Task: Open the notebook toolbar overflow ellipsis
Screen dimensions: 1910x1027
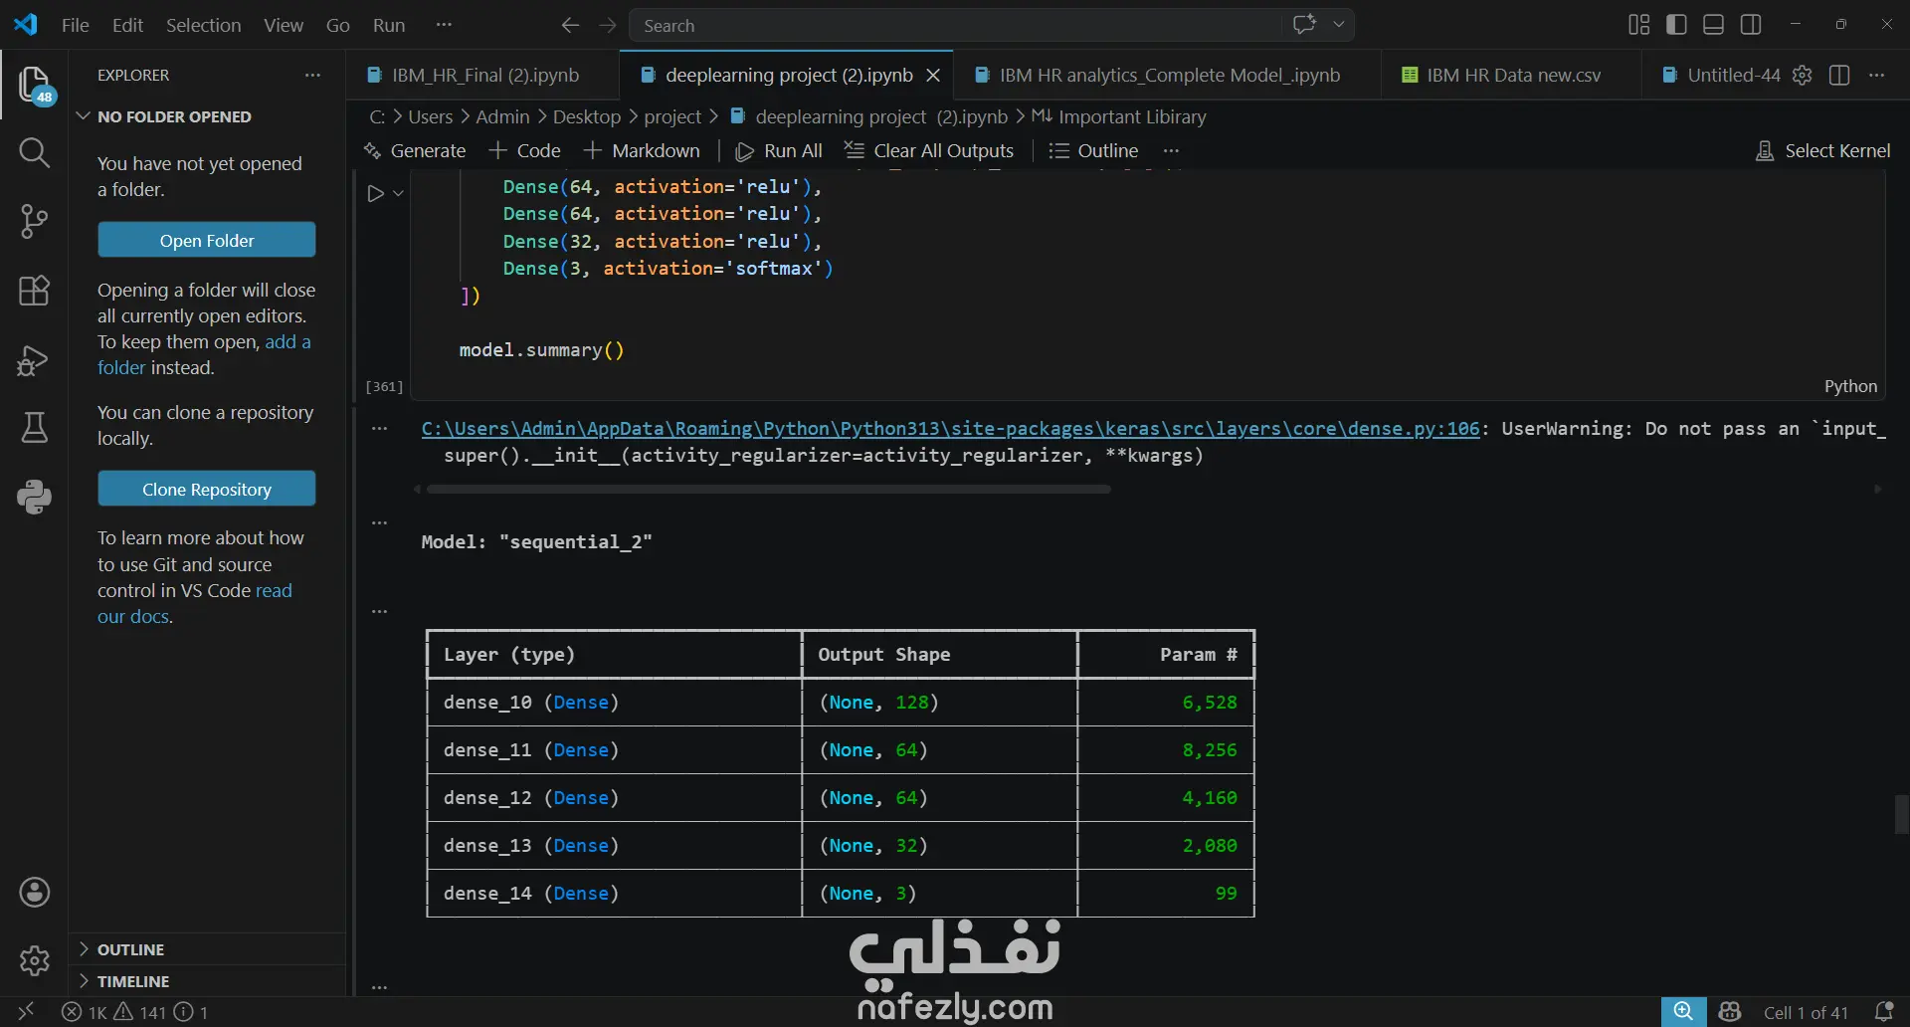Action: point(1171,151)
